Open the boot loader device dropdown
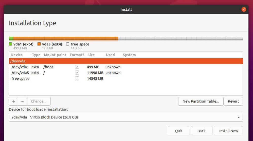253x141 pixels. 126,117
